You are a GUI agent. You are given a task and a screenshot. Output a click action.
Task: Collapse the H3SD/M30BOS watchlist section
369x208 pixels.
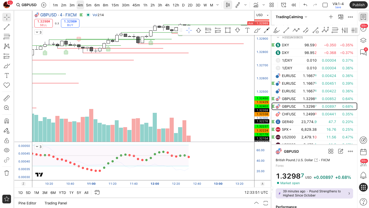[278, 37]
